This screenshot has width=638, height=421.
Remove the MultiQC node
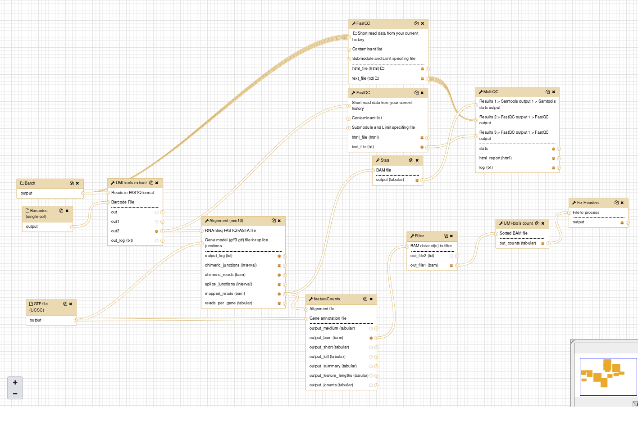point(554,92)
